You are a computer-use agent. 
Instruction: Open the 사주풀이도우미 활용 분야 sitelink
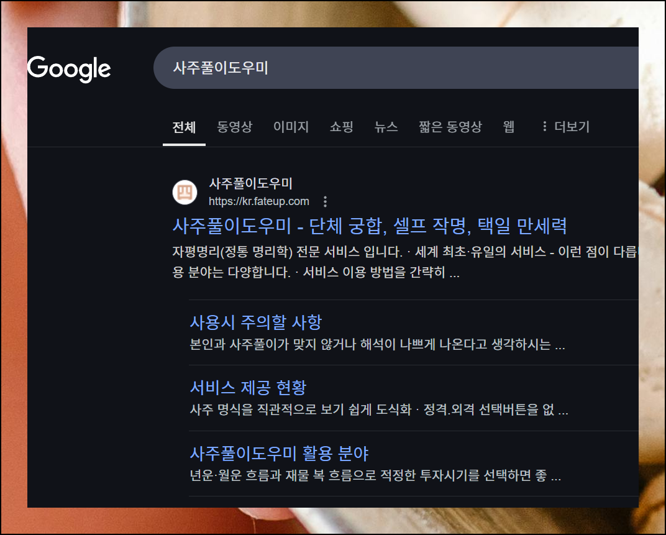tap(279, 454)
